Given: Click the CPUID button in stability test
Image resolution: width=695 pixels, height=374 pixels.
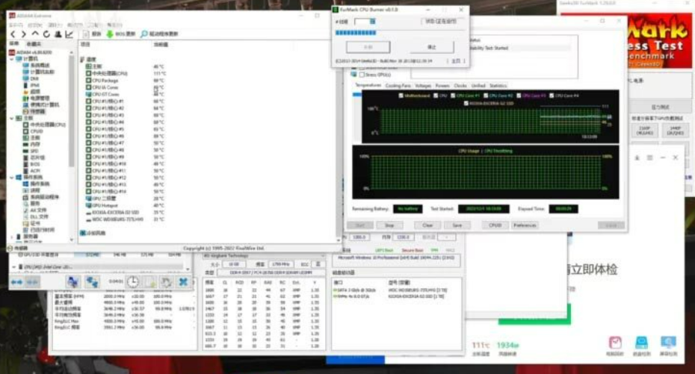Looking at the screenshot, I should point(495,225).
